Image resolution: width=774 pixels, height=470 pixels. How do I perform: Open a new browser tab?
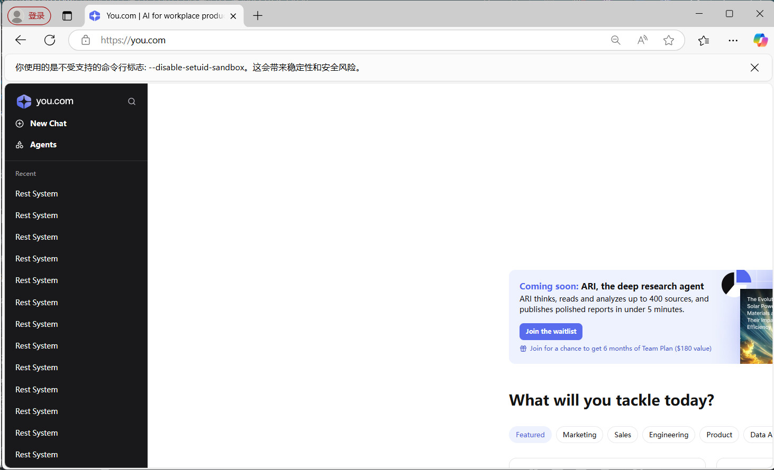(258, 16)
